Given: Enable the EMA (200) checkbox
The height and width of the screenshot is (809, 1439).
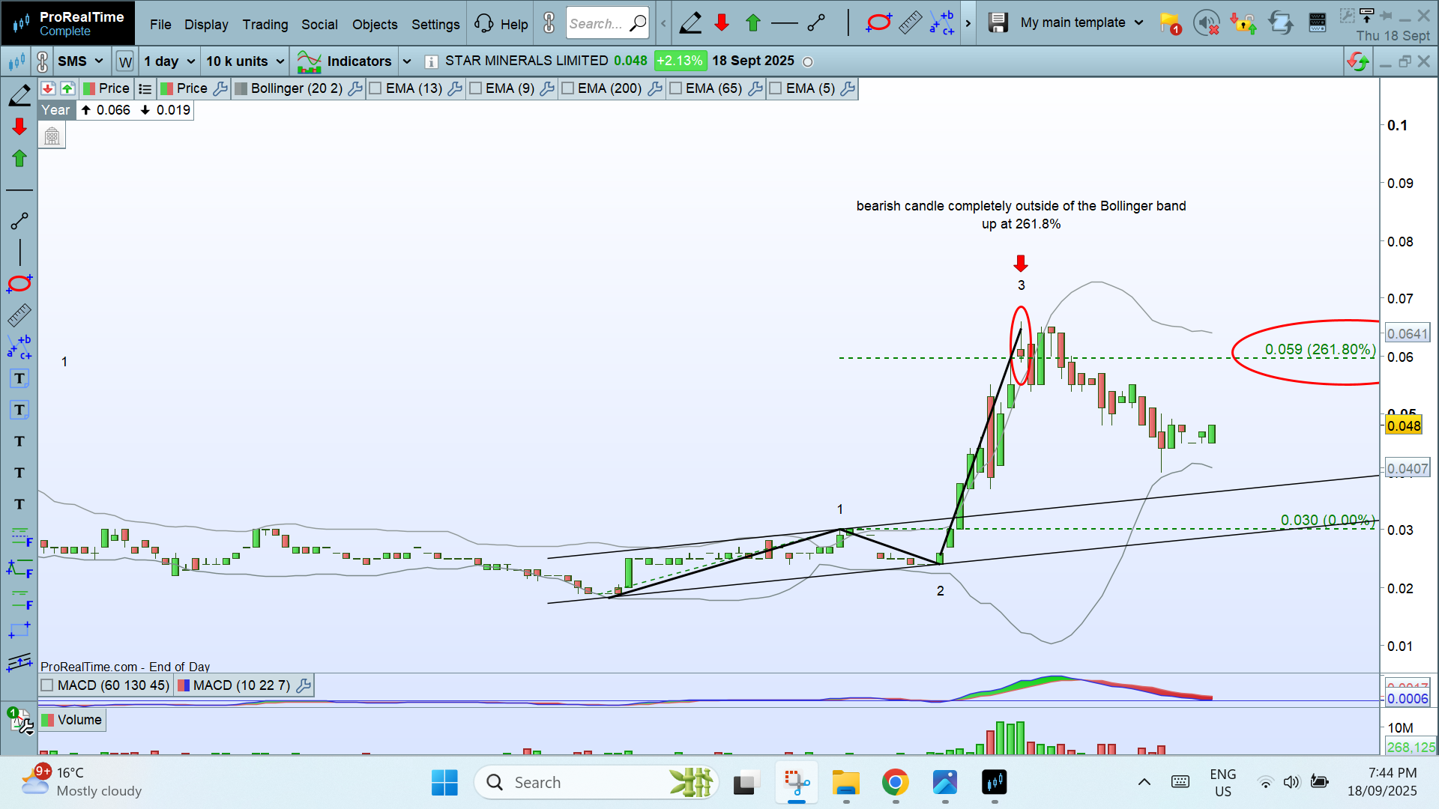Looking at the screenshot, I should 567,88.
